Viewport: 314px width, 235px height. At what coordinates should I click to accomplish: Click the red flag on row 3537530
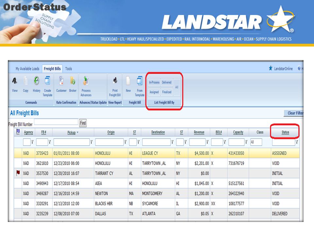click(x=18, y=173)
